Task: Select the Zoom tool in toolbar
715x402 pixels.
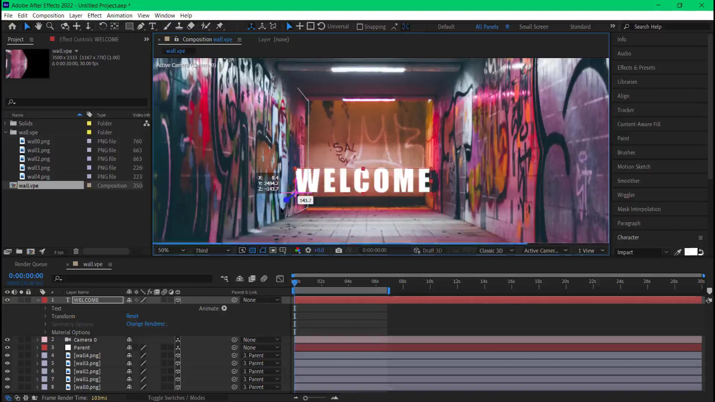Action: click(x=50, y=26)
